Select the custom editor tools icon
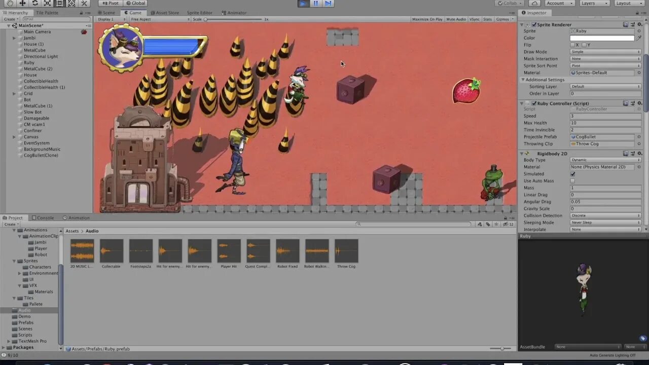Screen dimensions: 649x365 [84, 3]
